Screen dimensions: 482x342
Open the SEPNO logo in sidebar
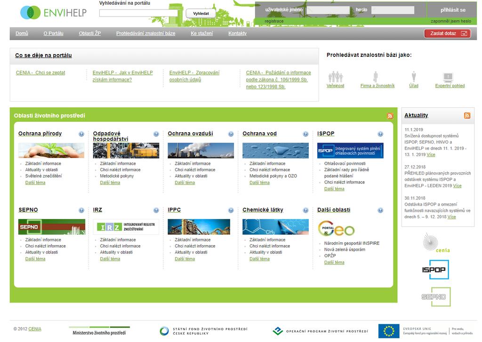[436, 297]
